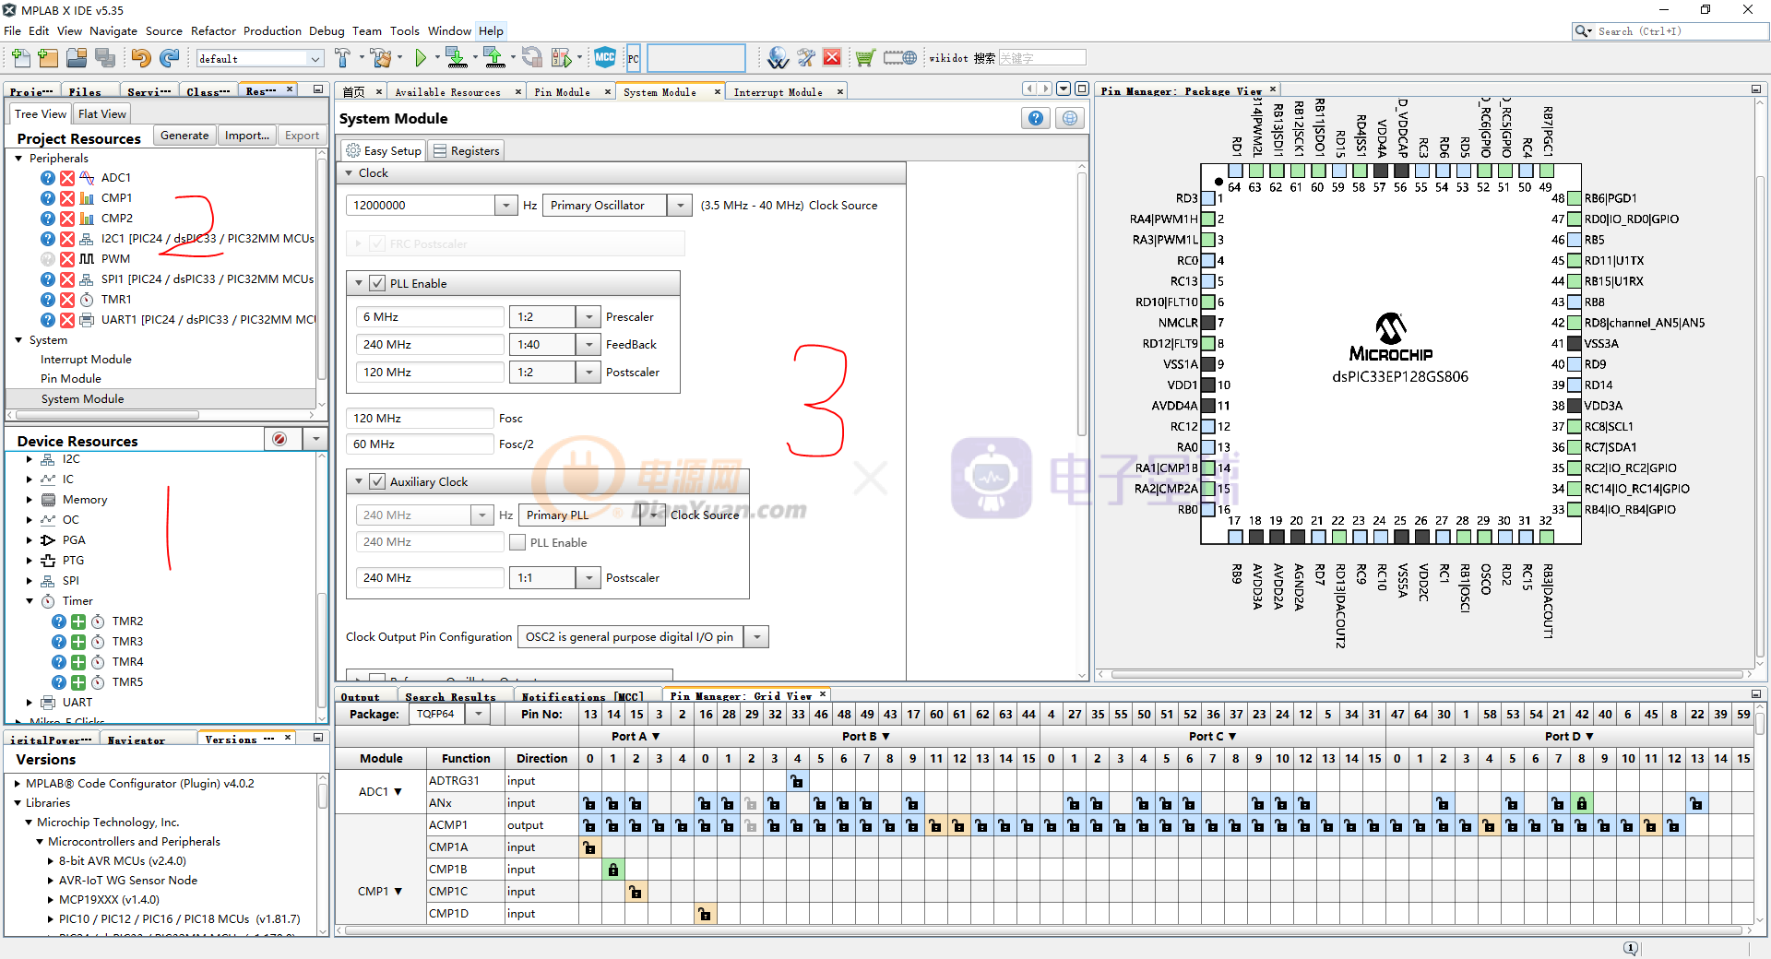The height and width of the screenshot is (959, 1771).
Task: Toggle the Auxiliary Clock checkbox
Action: [377, 481]
